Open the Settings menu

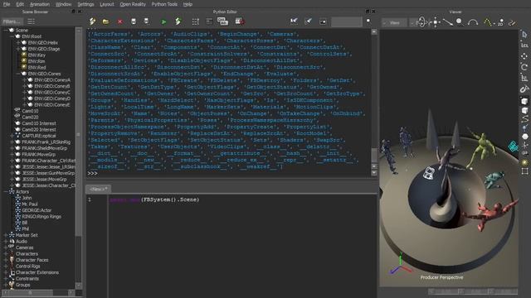pyautogui.click(x=85, y=4)
